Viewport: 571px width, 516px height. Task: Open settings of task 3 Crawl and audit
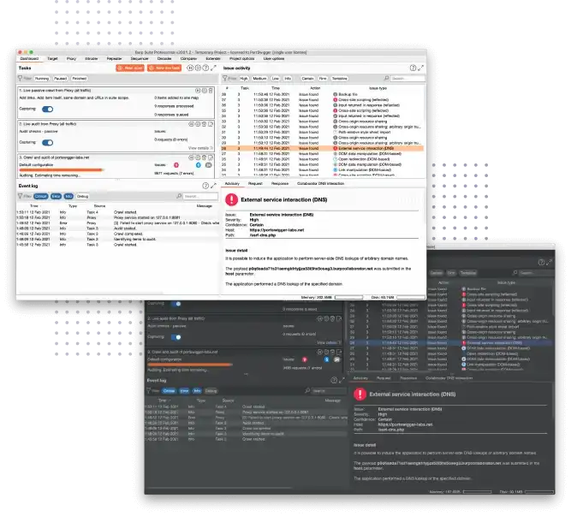click(198, 158)
